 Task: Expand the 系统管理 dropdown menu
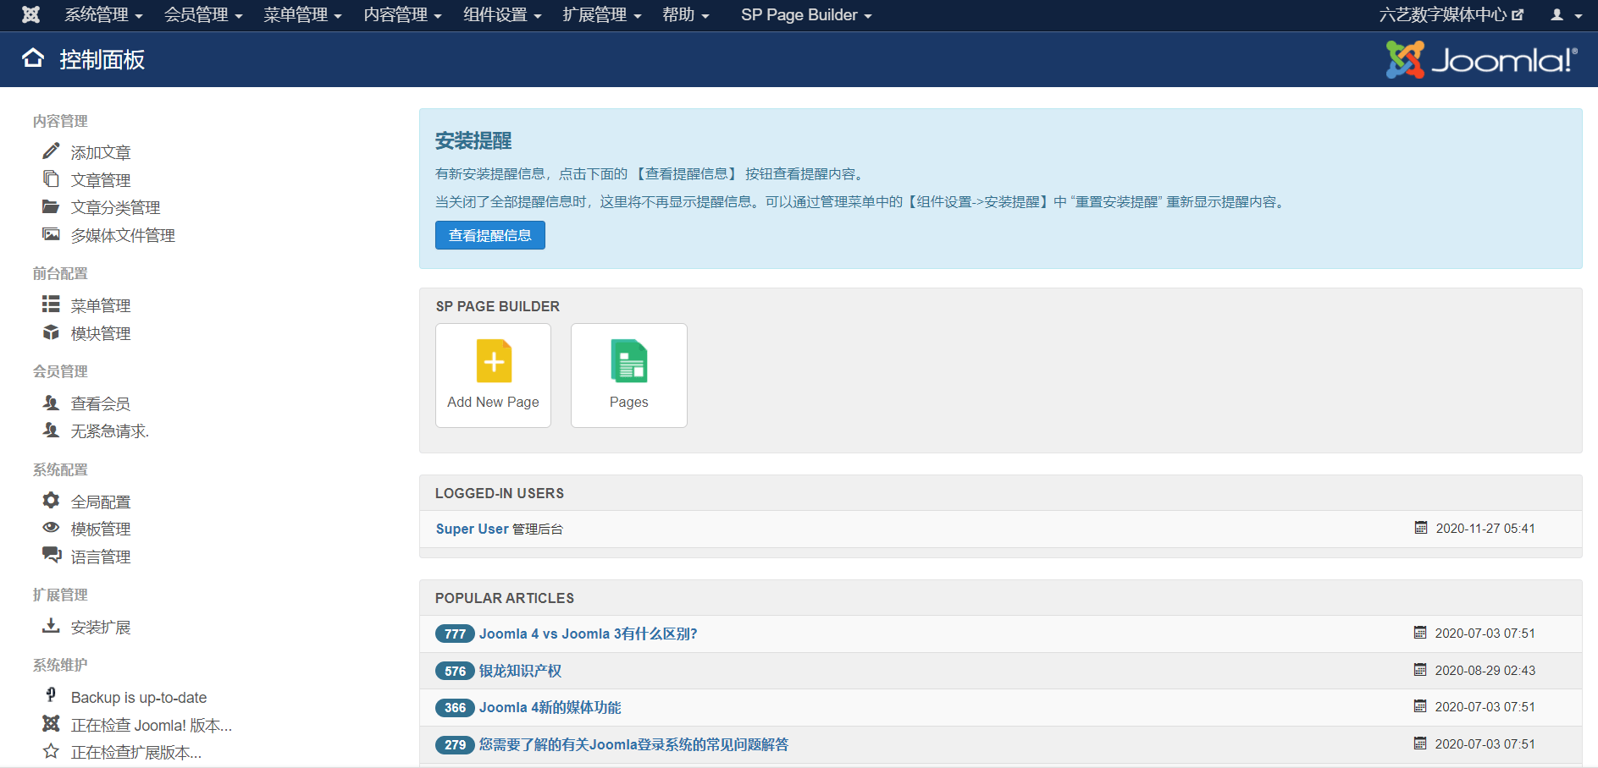click(x=102, y=14)
